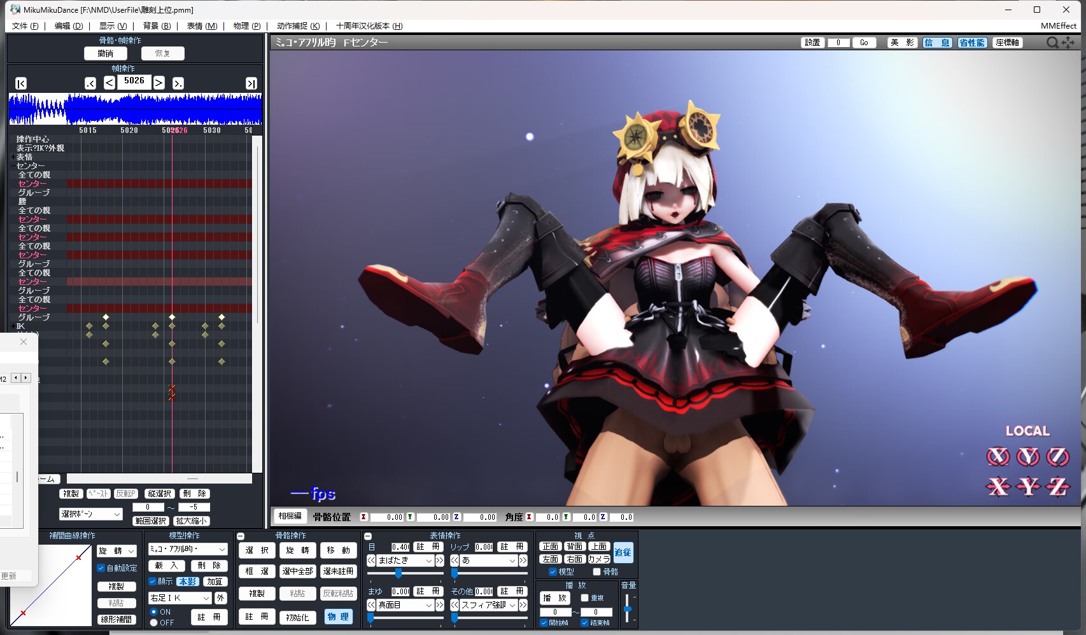Jump to the first frame
The height and width of the screenshot is (635, 1086).
[x=21, y=83]
